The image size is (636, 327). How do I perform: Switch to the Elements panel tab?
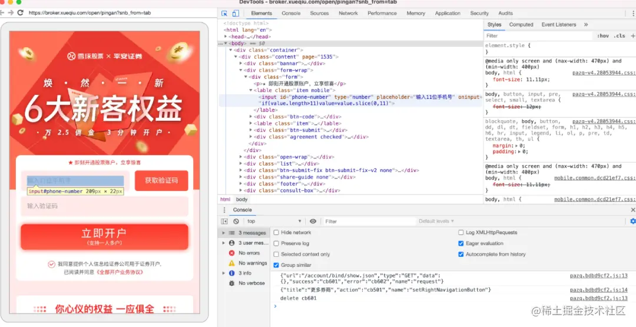(261, 14)
